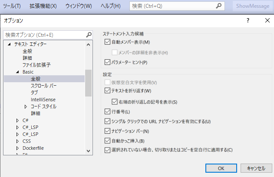274x177 pixels.
Task: Select IntelliSense tree item
Action: coord(43,100)
